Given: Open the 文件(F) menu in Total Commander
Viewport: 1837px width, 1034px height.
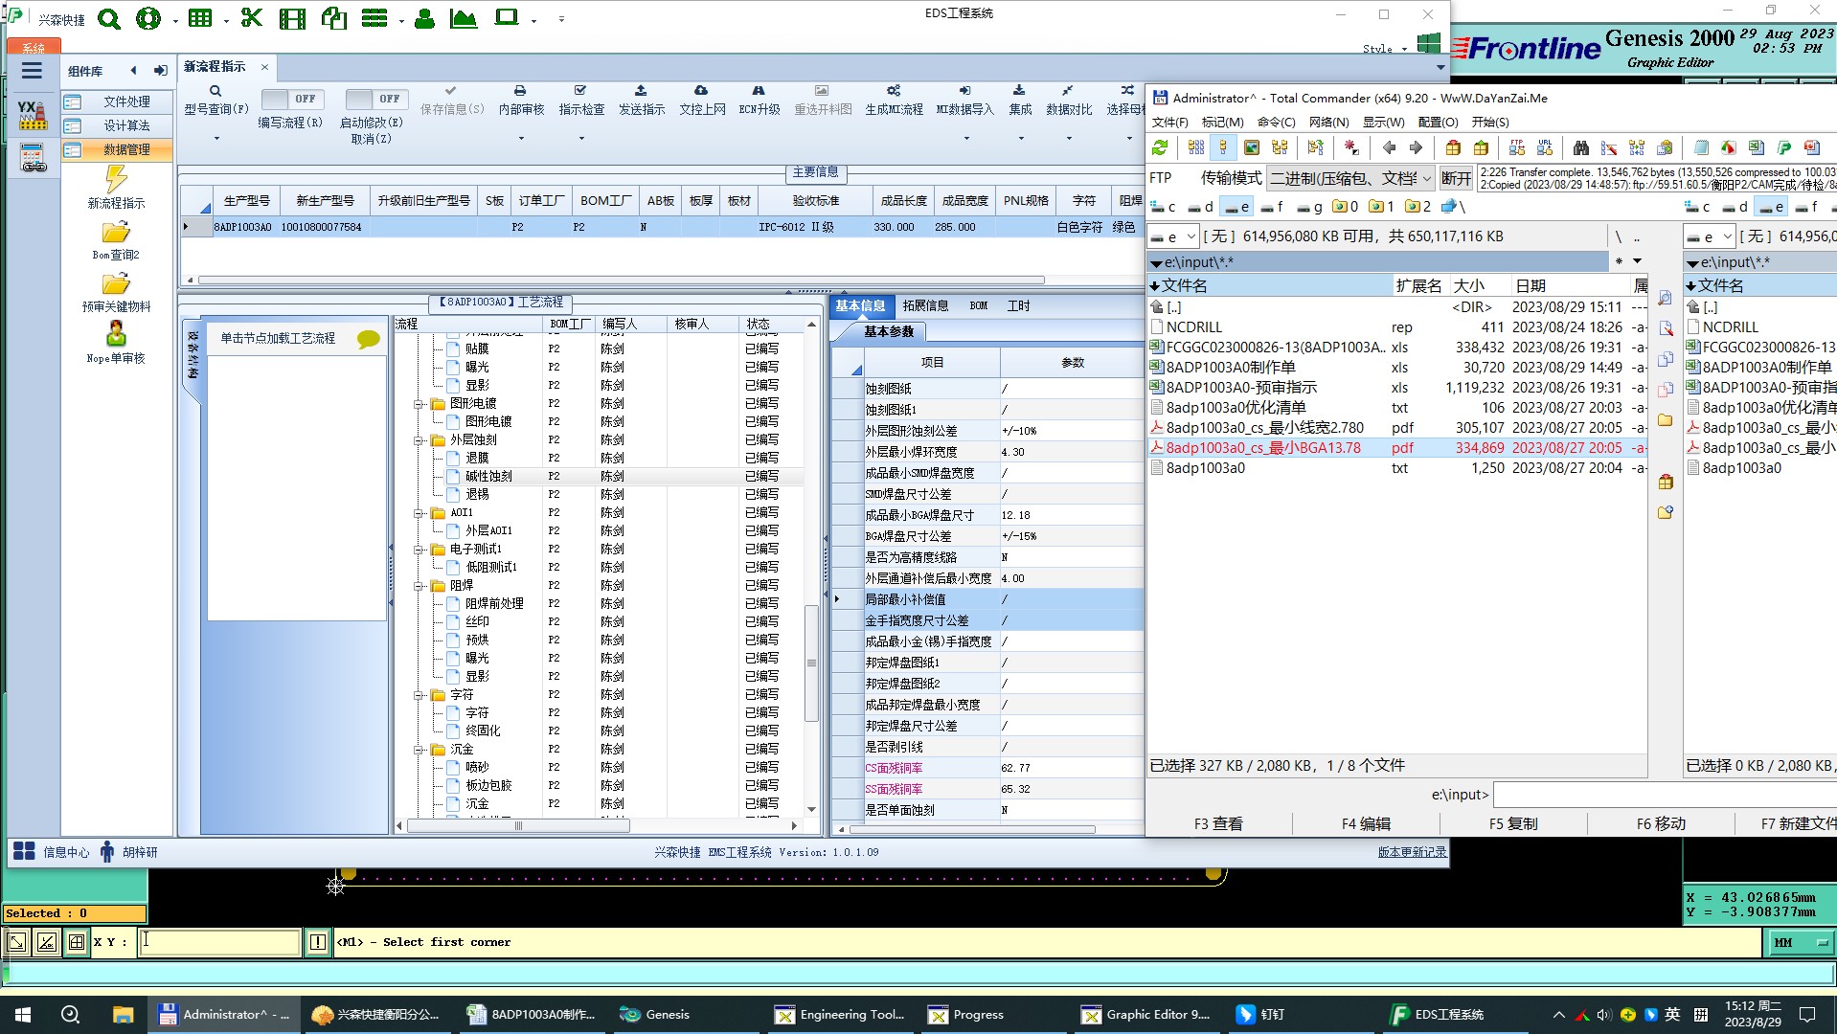Looking at the screenshot, I should pos(1169,122).
